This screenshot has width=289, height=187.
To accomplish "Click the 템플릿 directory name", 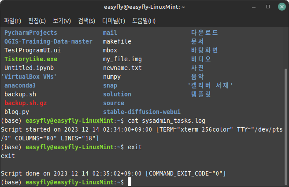I will [201, 95].
